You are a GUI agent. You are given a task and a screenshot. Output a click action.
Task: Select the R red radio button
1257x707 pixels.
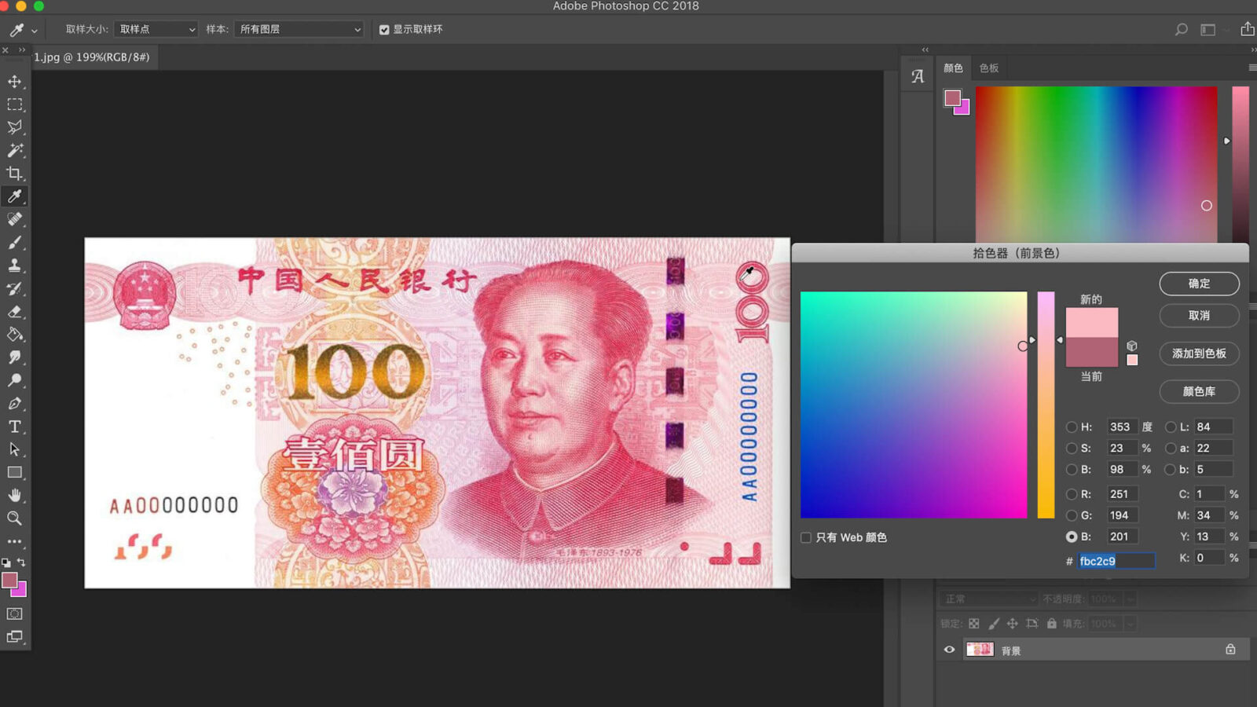click(x=1072, y=494)
